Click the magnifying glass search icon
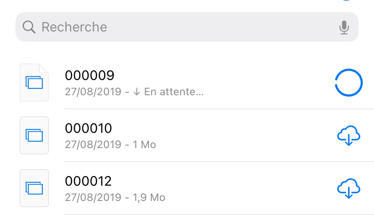The image size is (374, 221). point(29,27)
